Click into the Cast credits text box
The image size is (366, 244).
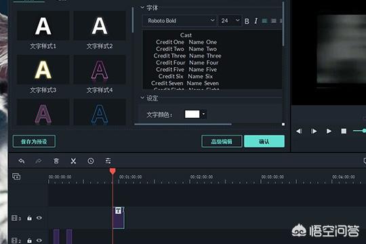click(211, 60)
